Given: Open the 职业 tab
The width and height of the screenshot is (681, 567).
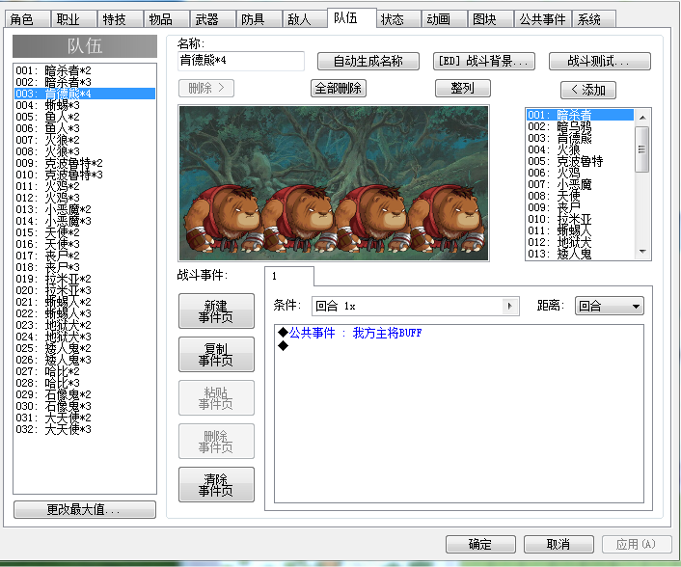Looking at the screenshot, I should tap(74, 19).
